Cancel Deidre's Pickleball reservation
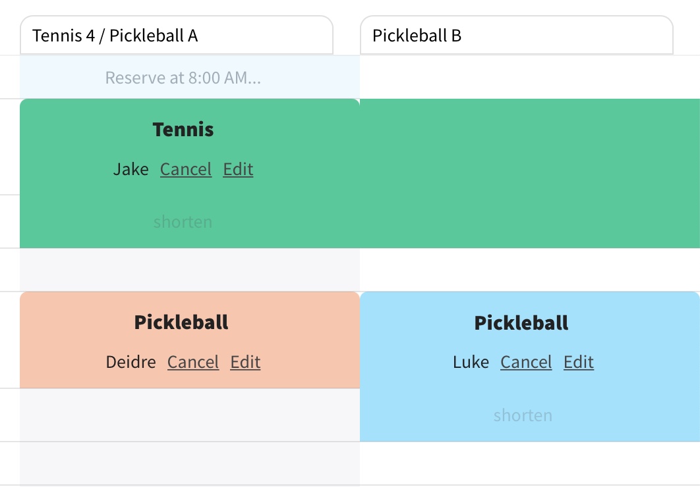 click(x=193, y=362)
